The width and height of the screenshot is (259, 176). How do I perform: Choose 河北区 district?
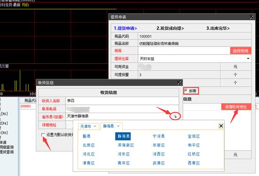(x=89, y=154)
